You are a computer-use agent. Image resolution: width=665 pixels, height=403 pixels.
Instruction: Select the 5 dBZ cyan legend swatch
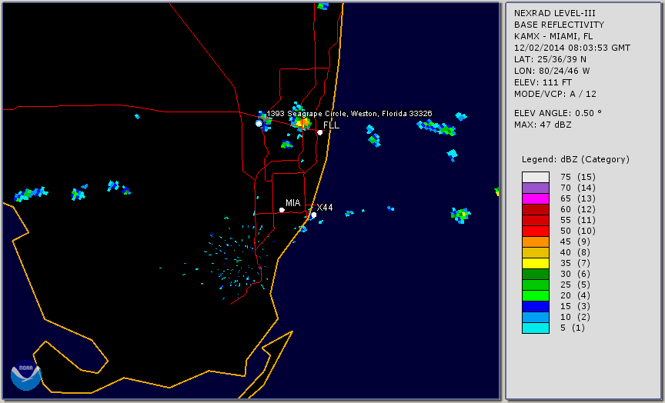click(x=536, y=328)
